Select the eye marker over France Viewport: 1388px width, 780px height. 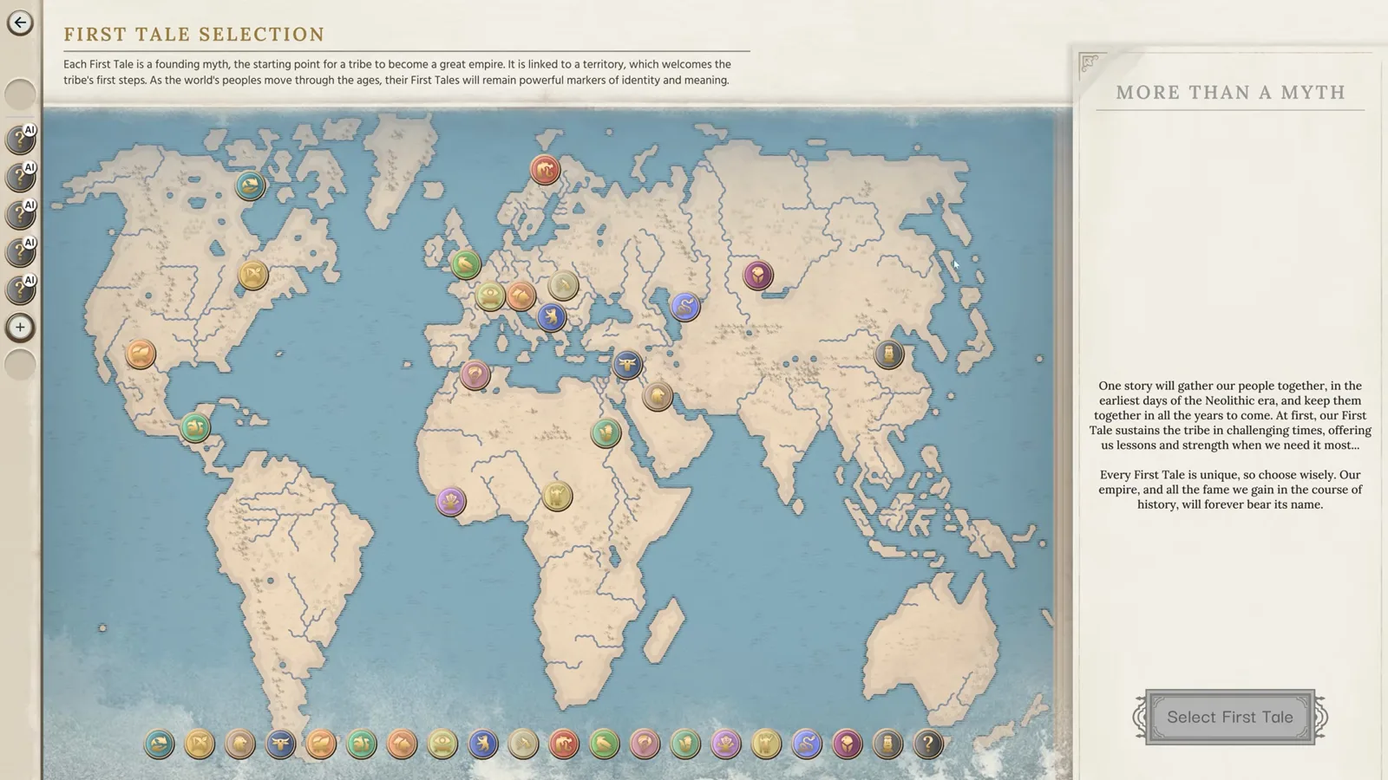(x=490, y=296)
